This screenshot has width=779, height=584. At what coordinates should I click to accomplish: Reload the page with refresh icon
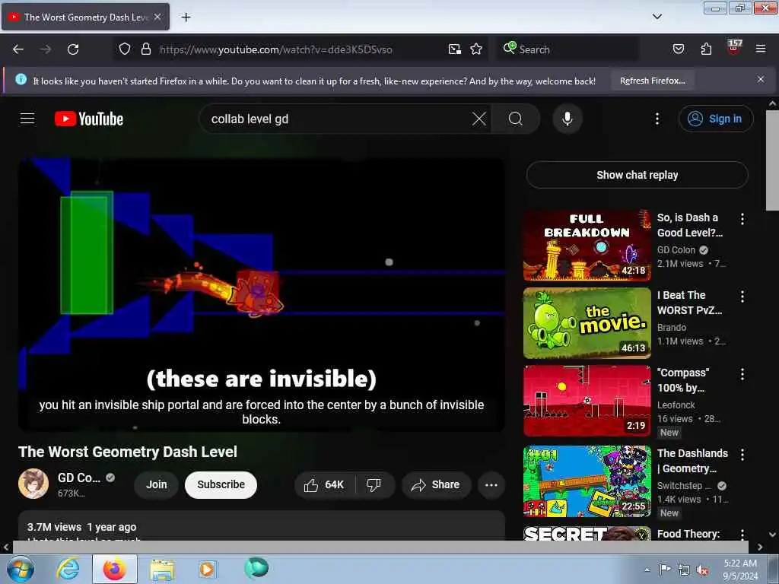(73, 49)
